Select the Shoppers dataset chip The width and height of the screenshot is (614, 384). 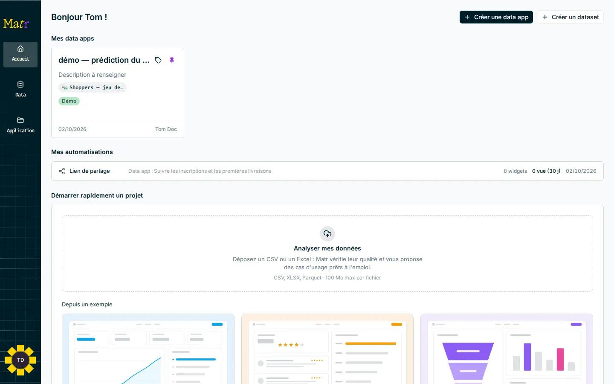click(93, 87)
